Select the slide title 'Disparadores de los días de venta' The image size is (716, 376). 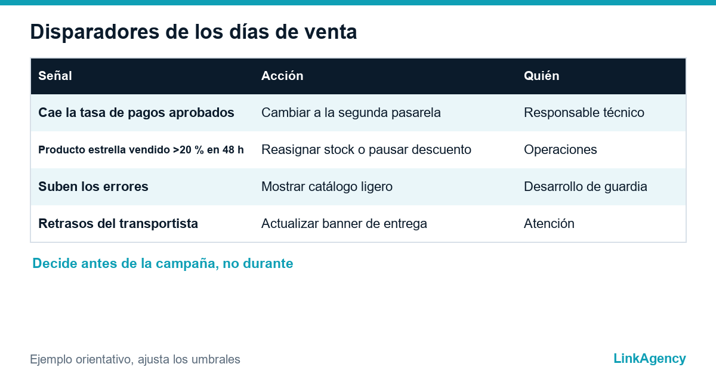[193, 32]
